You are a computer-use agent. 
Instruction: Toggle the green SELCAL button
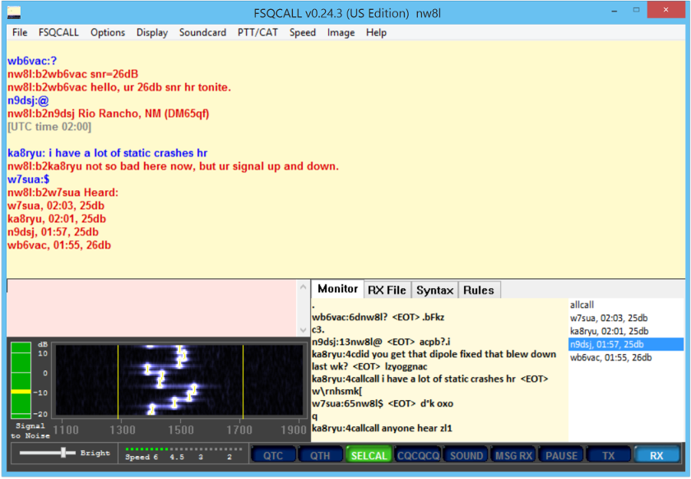(x=369, y=456)
